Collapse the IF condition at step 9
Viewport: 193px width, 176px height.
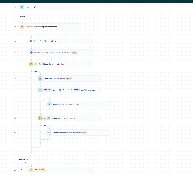click(x=14, y=119)
